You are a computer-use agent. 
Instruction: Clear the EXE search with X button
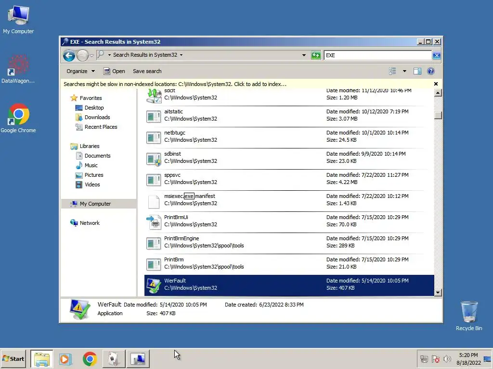click(436, 56)
